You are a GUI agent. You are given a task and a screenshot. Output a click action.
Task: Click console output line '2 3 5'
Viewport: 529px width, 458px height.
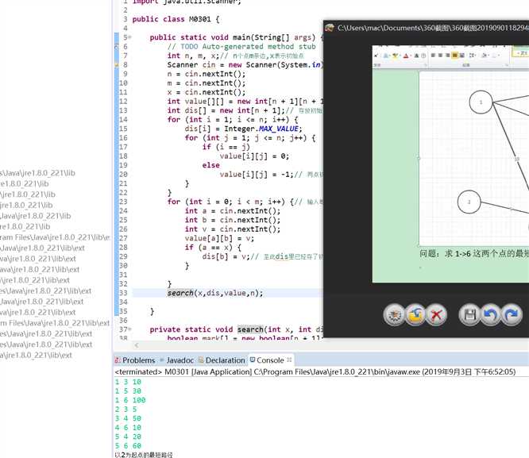pyautogui.click(x=125, y=409)
